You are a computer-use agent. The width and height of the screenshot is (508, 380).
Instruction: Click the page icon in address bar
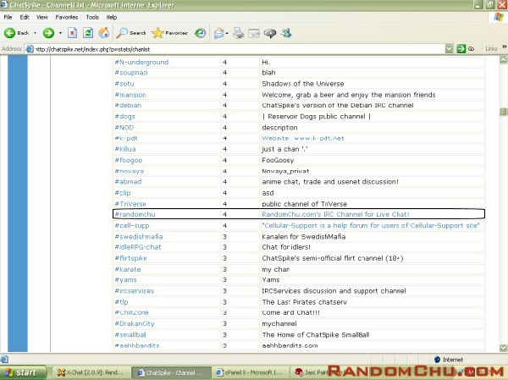coord(30,49)
